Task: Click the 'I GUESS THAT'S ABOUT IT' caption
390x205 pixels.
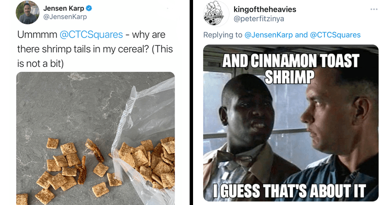Action: tap(289, 191)
